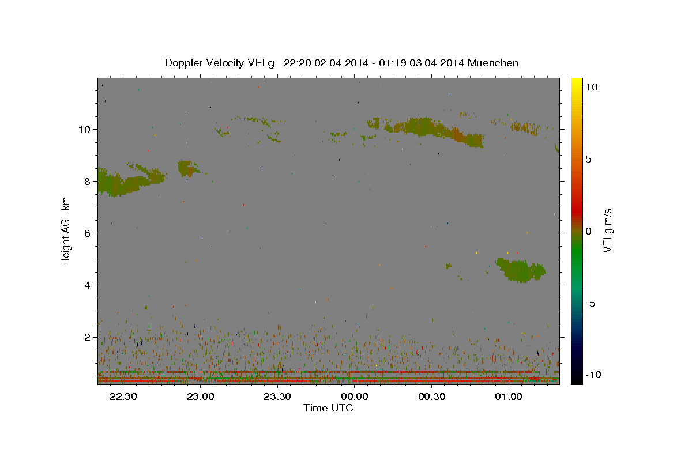Viewport: 692px width, 461px height.
Task: Click the 00:30 time tick label
Action: pos(432,396)
